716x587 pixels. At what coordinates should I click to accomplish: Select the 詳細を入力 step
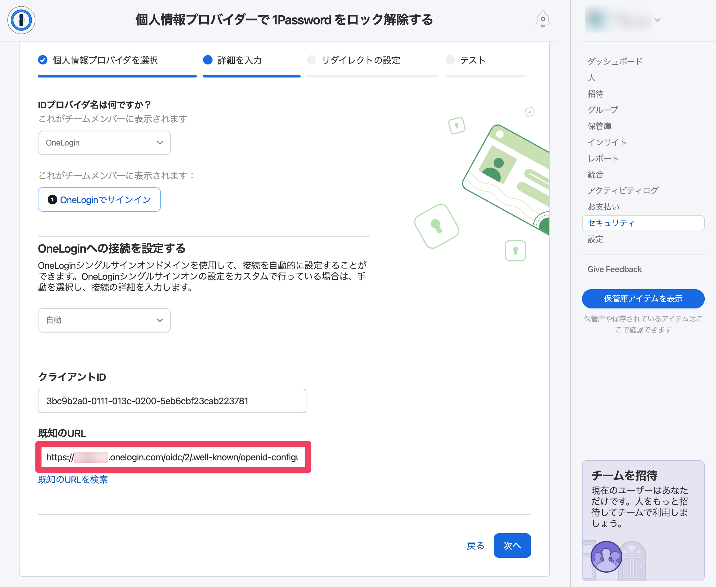(x=251, y=60)
